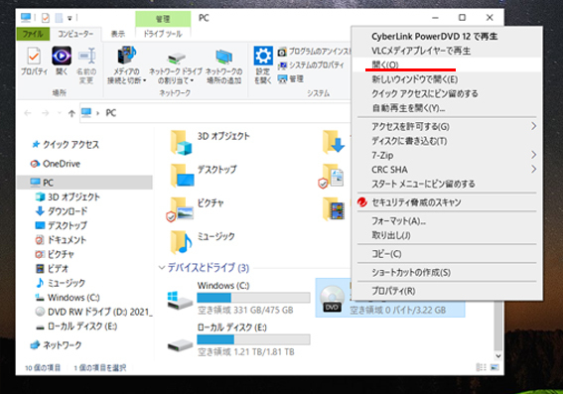Expand the 7-Zip submenu
Image resolution: width=563 pixels, height=394 pixels.
[447, 155]
